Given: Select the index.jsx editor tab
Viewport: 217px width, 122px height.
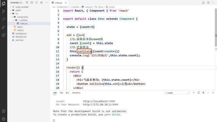Looking at the screenshot, I should coord(59,3).
